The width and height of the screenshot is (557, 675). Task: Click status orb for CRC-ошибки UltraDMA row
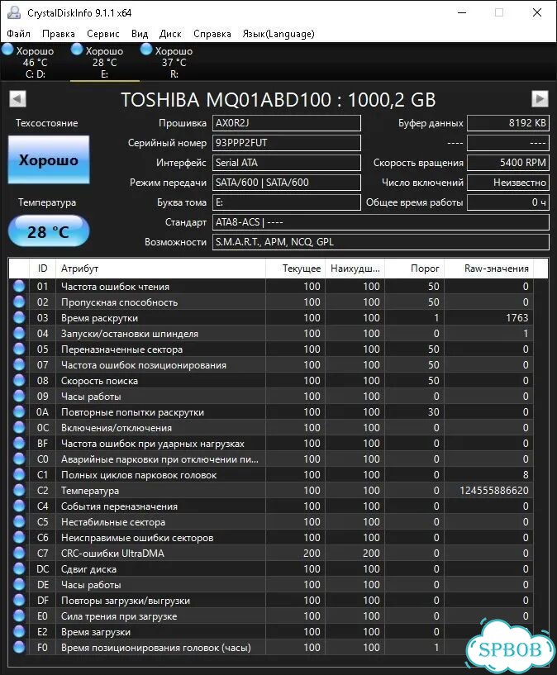coord(19,554)
